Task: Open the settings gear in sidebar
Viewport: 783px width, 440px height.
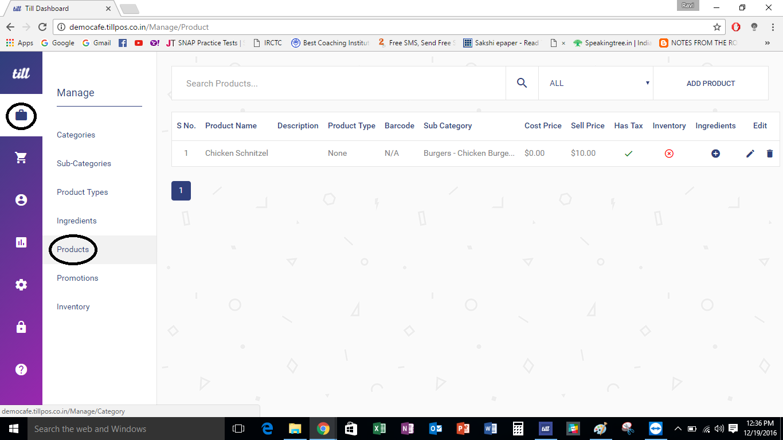Action: 21,285
